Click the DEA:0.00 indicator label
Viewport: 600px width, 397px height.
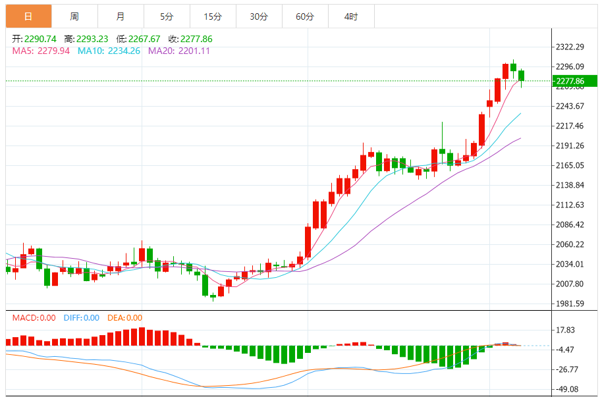click(x=124, y=318)
